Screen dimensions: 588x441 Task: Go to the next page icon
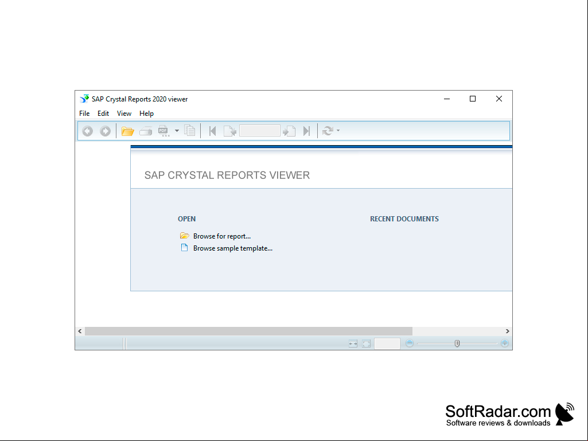(x=289, y=131)
